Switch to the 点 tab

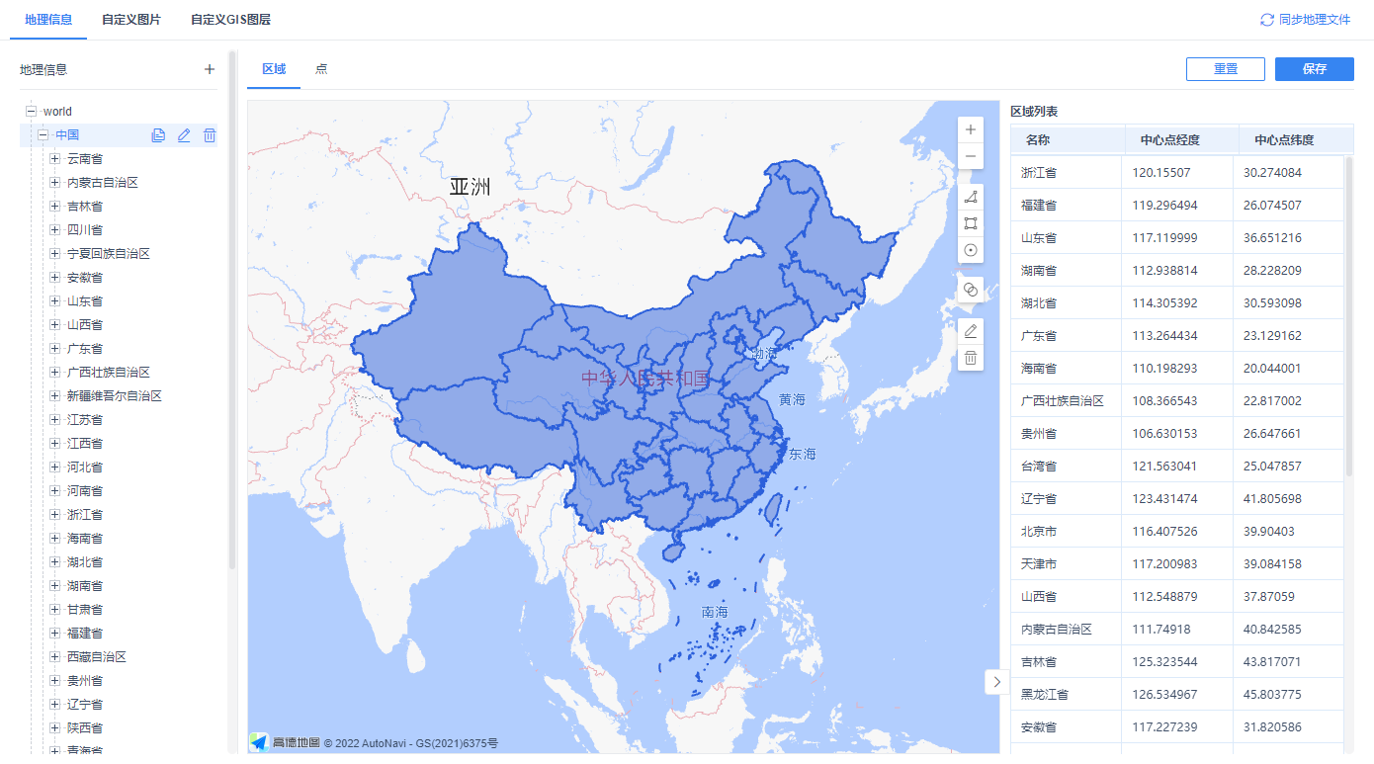point(321,69)
